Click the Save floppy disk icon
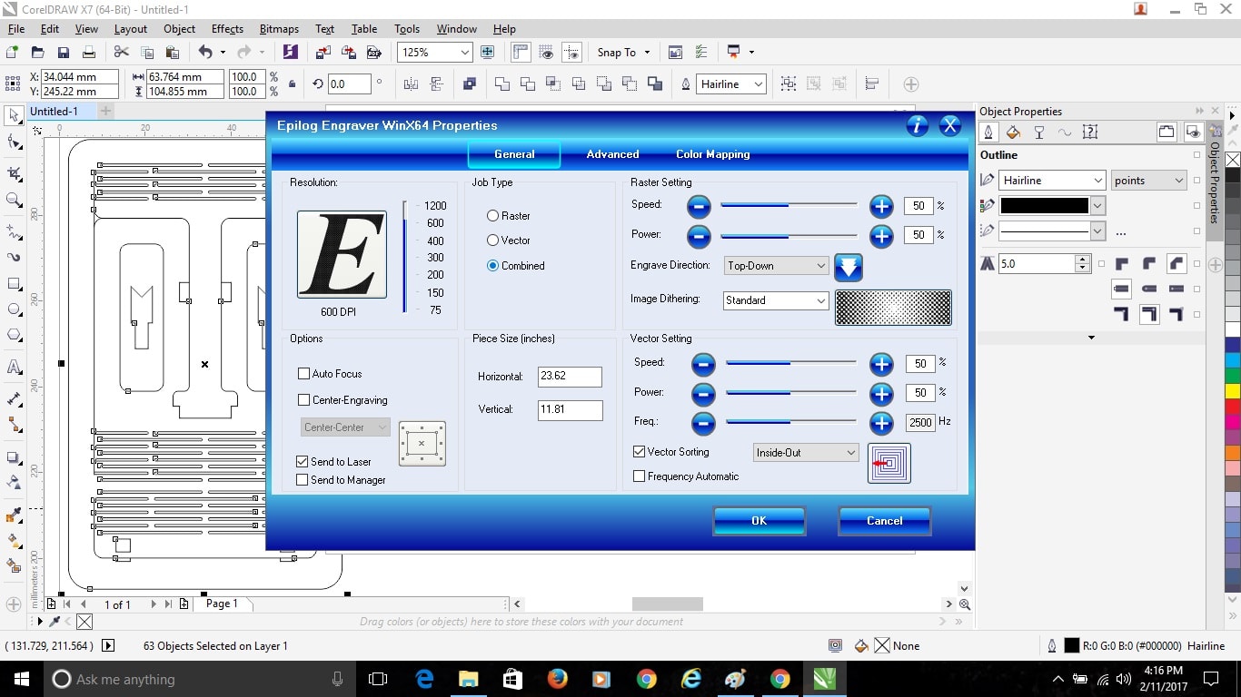 [x=64, y=53]
